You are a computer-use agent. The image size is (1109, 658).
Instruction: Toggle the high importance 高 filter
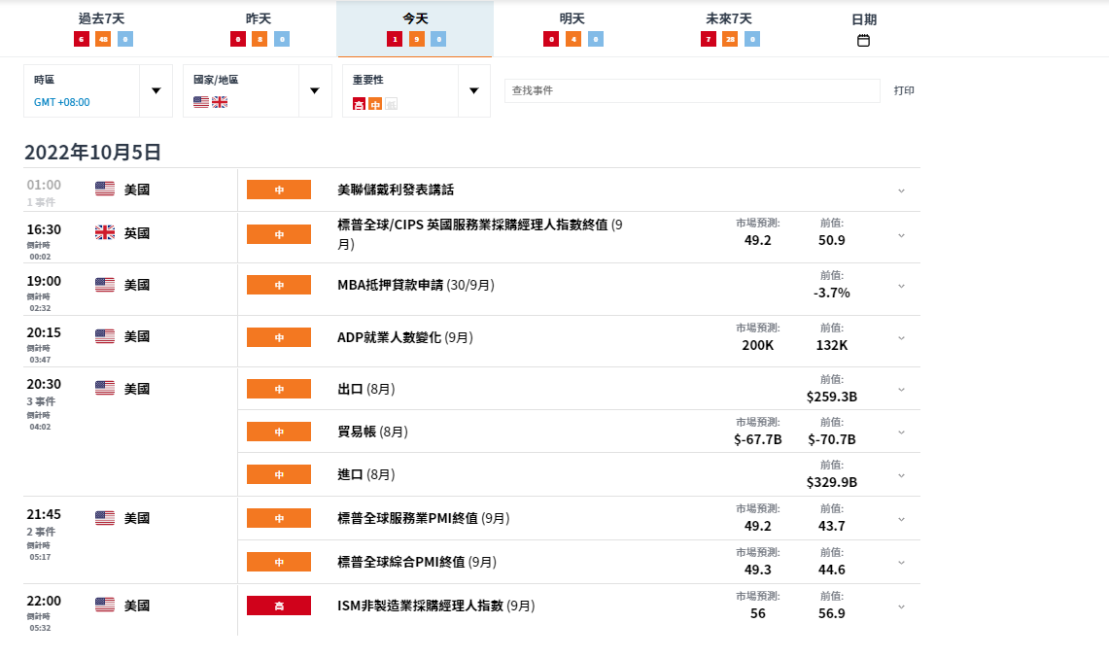tap(360, 104)
